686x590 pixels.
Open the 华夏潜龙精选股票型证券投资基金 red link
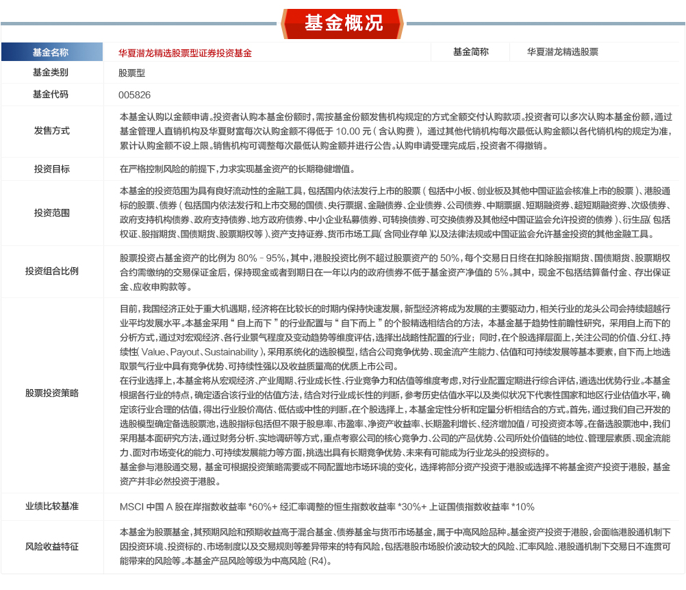[185, 53]
